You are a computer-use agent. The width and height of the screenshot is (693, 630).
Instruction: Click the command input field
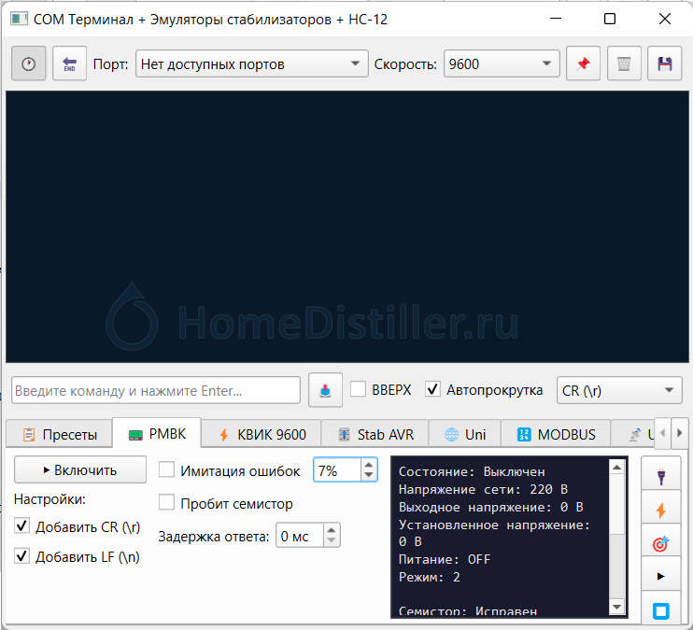click(x=156, y=390)
